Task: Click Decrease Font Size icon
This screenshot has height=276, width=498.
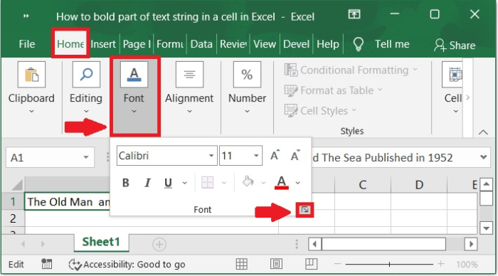Action: tap(295, 155)
